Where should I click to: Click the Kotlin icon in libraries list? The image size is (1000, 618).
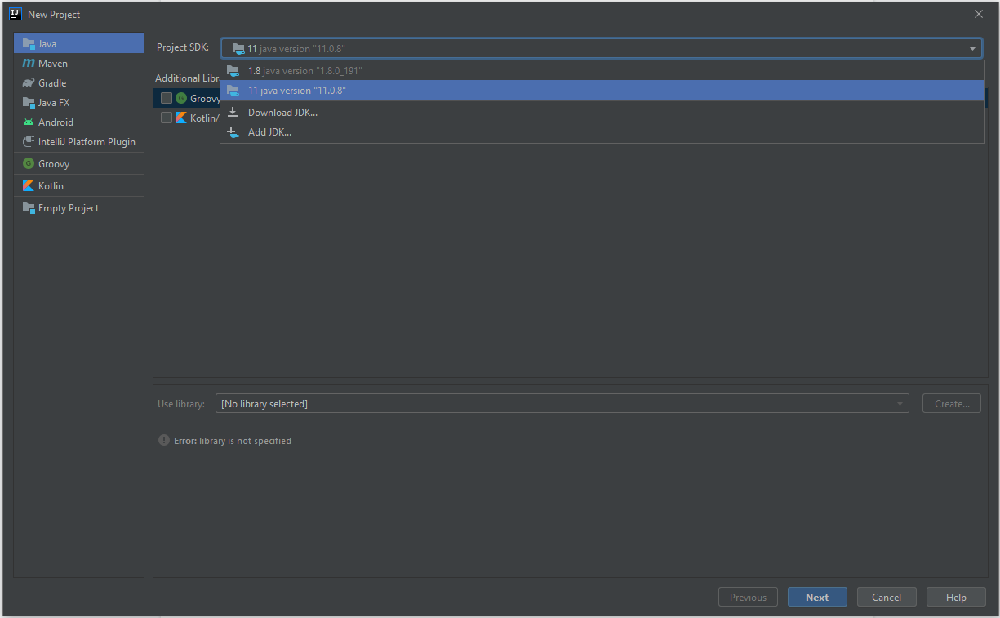coord(181,118)
